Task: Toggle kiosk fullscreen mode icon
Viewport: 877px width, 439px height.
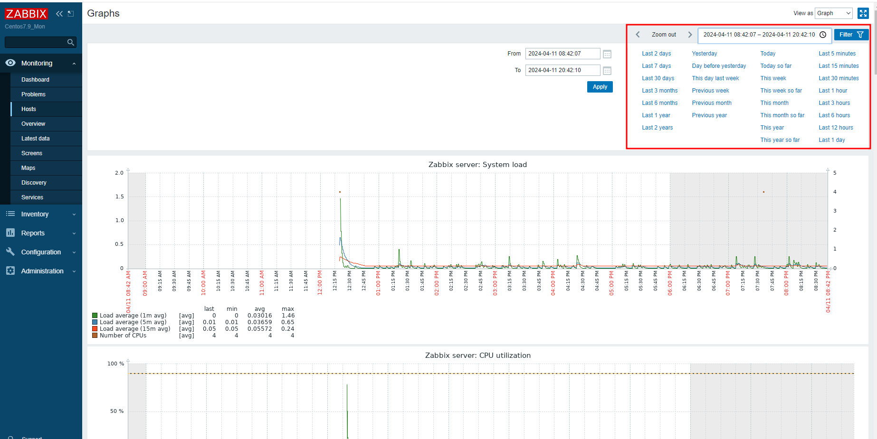Action: point(863,13)
